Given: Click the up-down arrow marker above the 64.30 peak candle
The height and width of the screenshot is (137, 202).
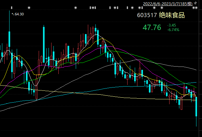Looking at the screenshot, I should (x=11, y=8).
